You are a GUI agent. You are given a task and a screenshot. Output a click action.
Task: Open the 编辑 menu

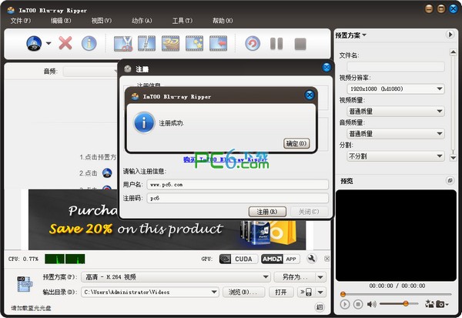[61, 21]
